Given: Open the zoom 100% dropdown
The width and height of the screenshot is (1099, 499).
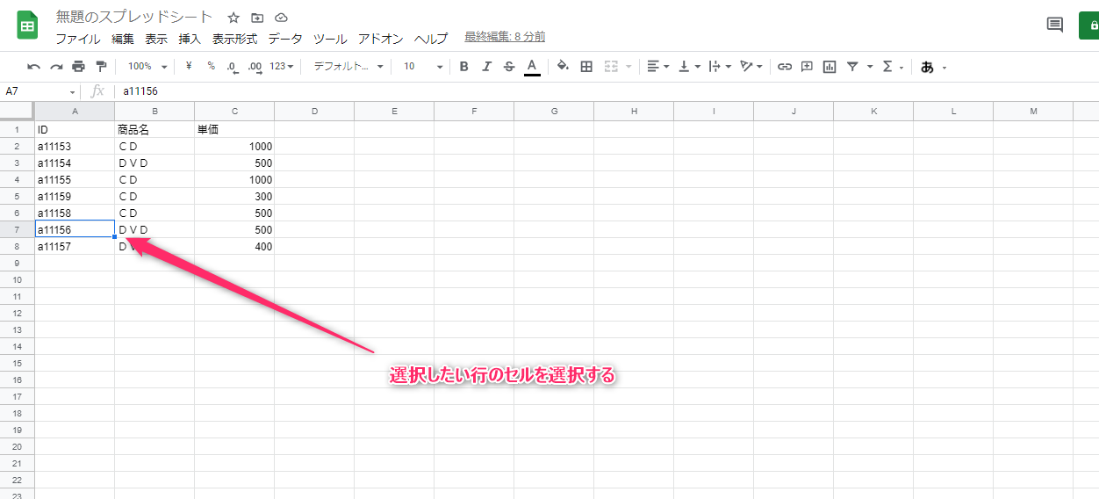Looking at the screenshot, I should pyautogui.click(x=147, y=66).
